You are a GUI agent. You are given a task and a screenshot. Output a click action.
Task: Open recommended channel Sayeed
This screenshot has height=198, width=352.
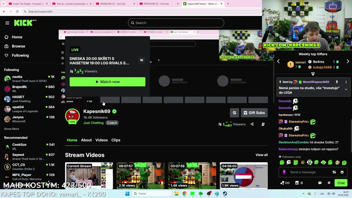click(29, 156)
